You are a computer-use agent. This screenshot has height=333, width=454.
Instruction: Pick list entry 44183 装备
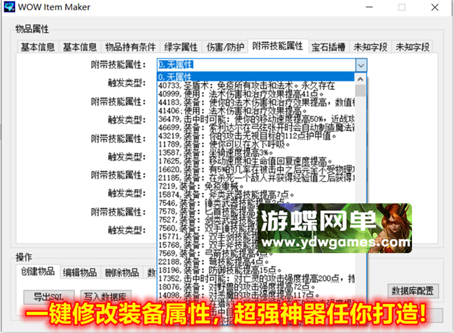click(x=256, y=103)
